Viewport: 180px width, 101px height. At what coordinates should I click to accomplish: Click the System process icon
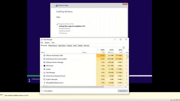[44, 69]
